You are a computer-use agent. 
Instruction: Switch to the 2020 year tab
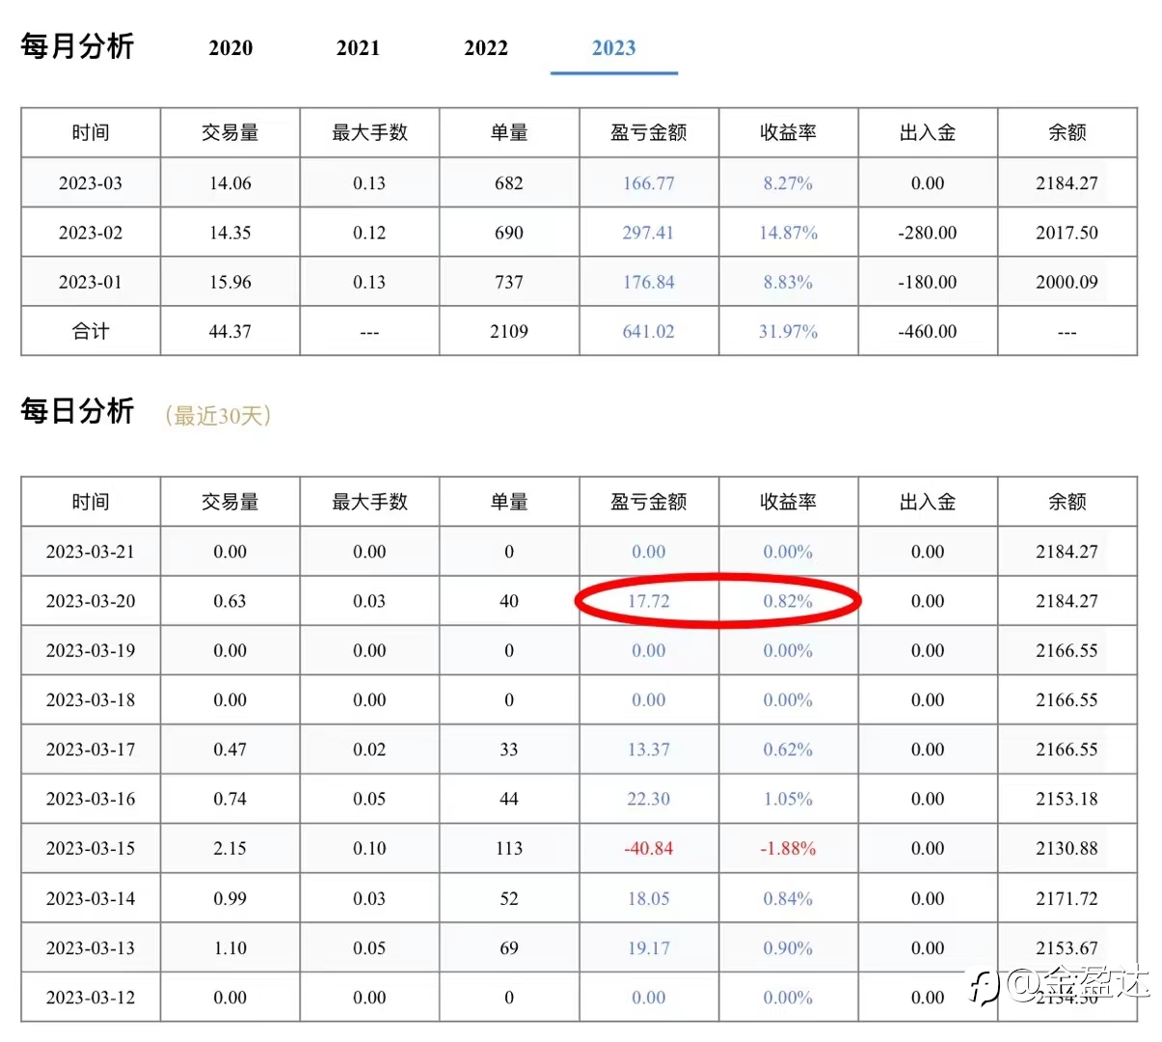(x=230, y=48)
